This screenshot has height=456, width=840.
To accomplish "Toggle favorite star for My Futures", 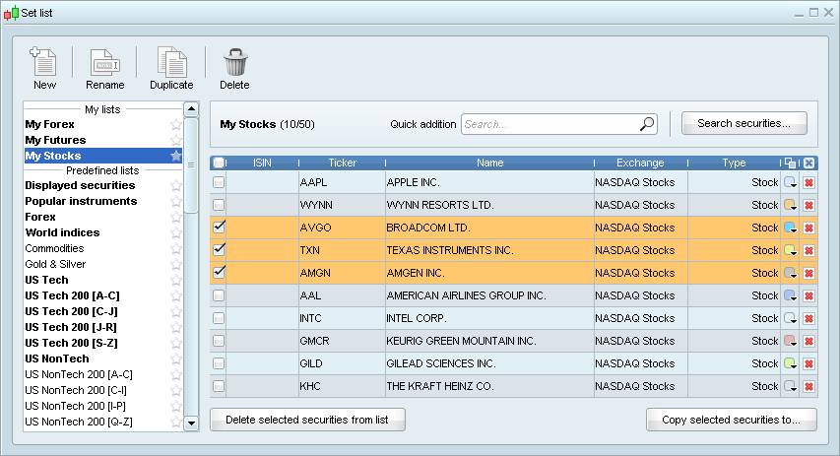I will coord(175,141).
